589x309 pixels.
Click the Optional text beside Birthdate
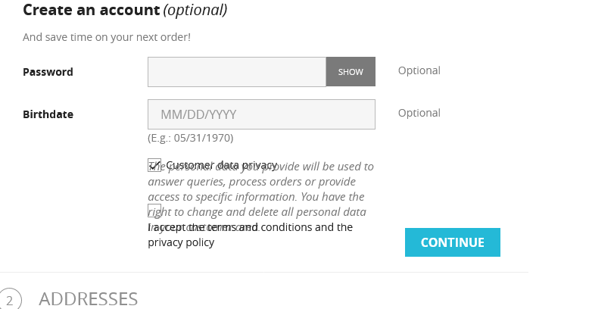[x=419, y=113]
